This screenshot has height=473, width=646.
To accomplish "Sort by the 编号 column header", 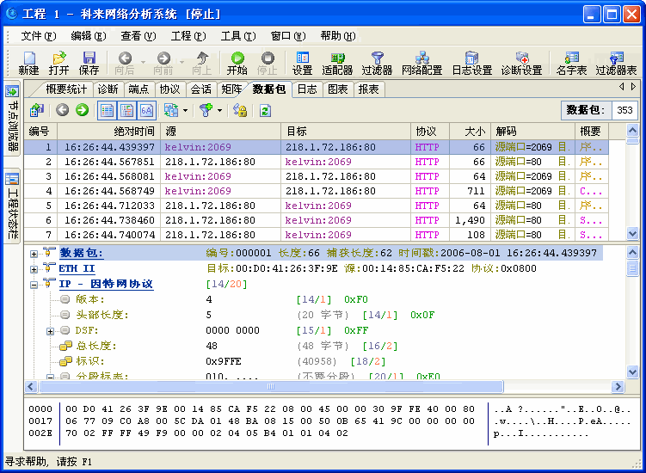I will (x=40, y=132).
